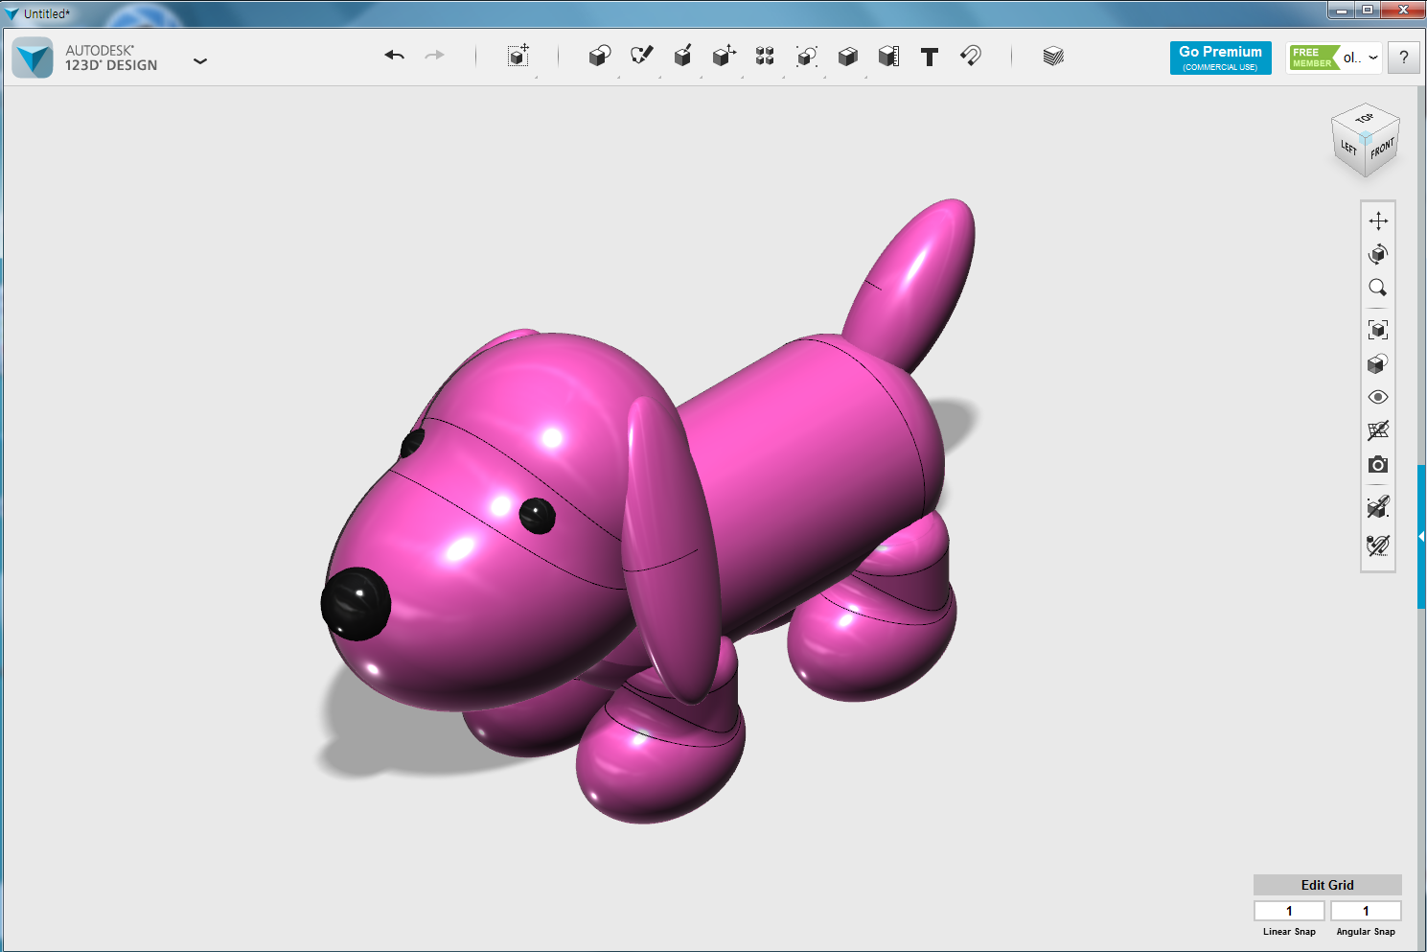The image size is (1427, 952).
Task: Toggle grid visibility icon
Action: point(1378,430)
